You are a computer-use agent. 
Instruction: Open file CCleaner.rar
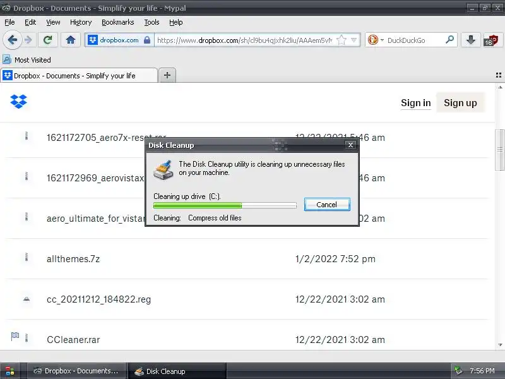click(73, 340)
